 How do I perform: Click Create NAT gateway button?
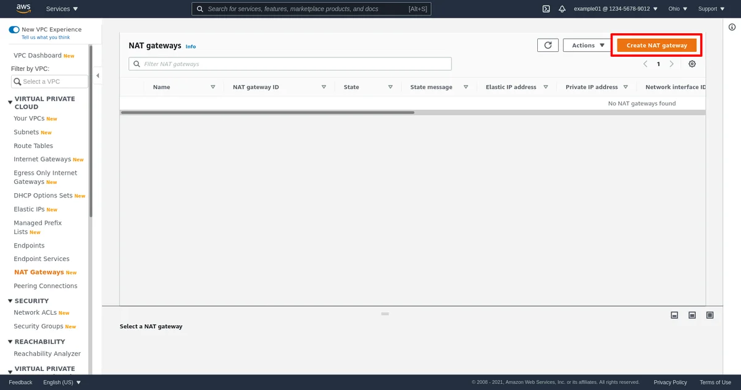(x=656, y=45)
